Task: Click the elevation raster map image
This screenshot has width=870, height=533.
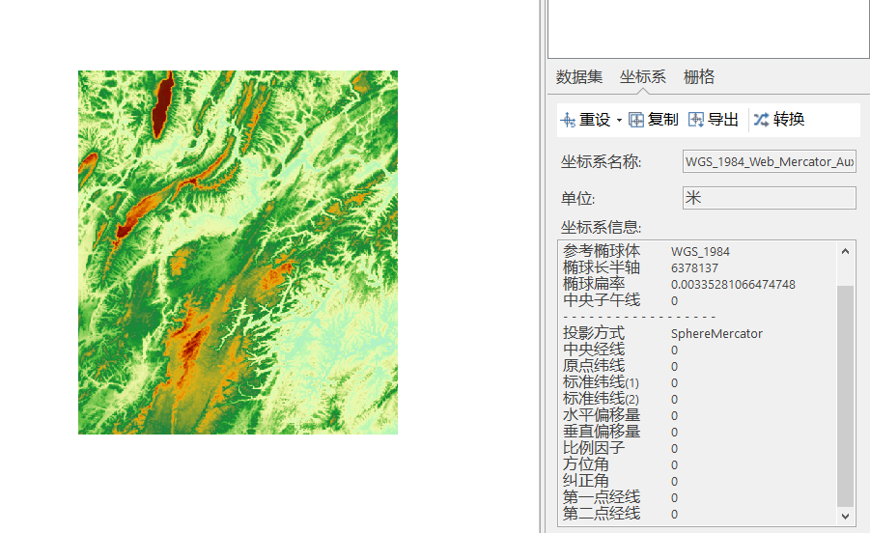Action: [239, 252]
